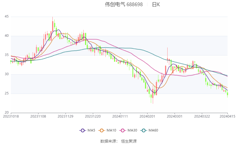Click the 45 price axis label
Image resolution: width=237 pixels, height=144 pixels.
[x=7, y=16]
